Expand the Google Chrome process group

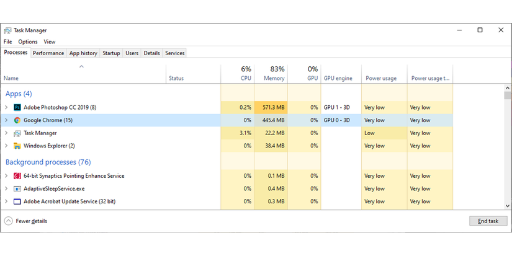tap(6, 120)
